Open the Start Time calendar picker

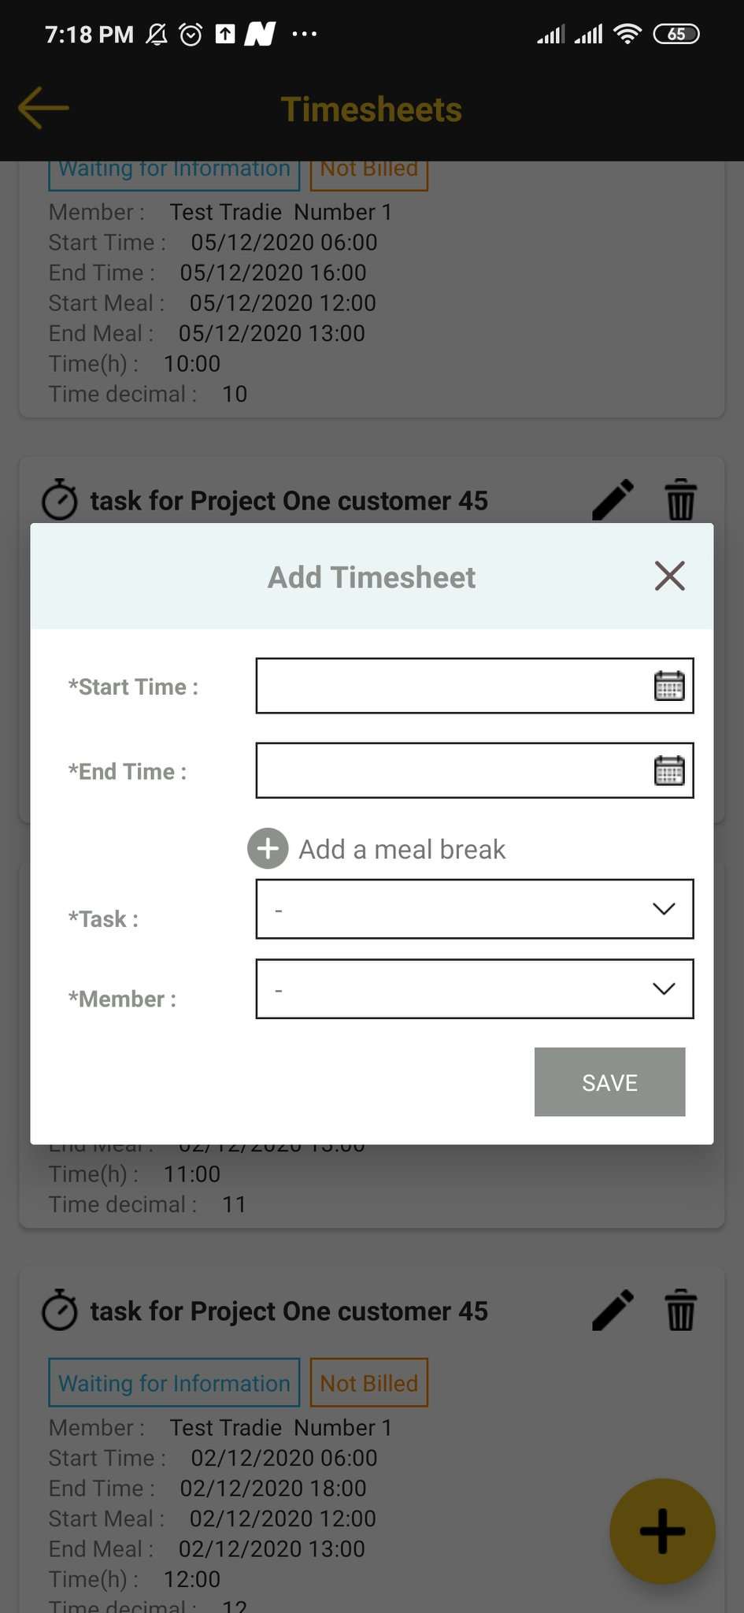click(x=669, y=685)
